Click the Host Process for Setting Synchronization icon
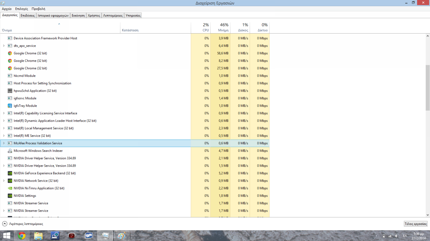This screenshot has width=430, height=241. pos(10,83)
